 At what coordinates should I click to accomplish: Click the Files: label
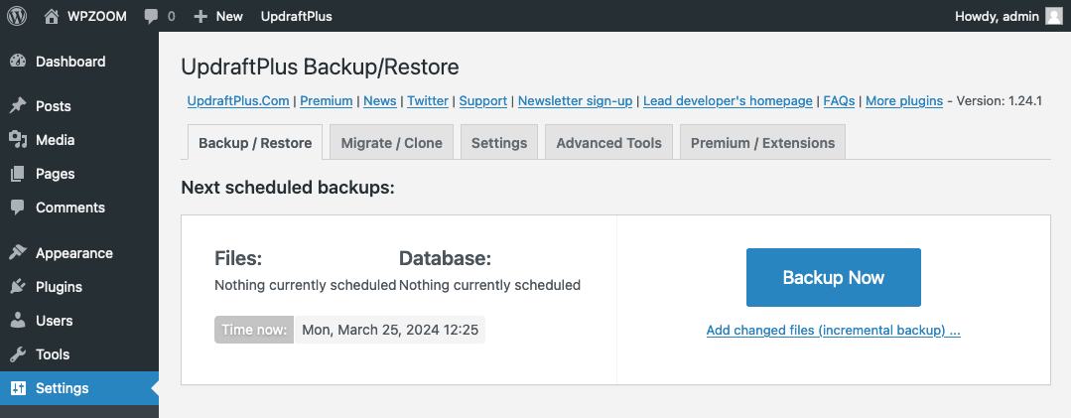tap(238, 258)
